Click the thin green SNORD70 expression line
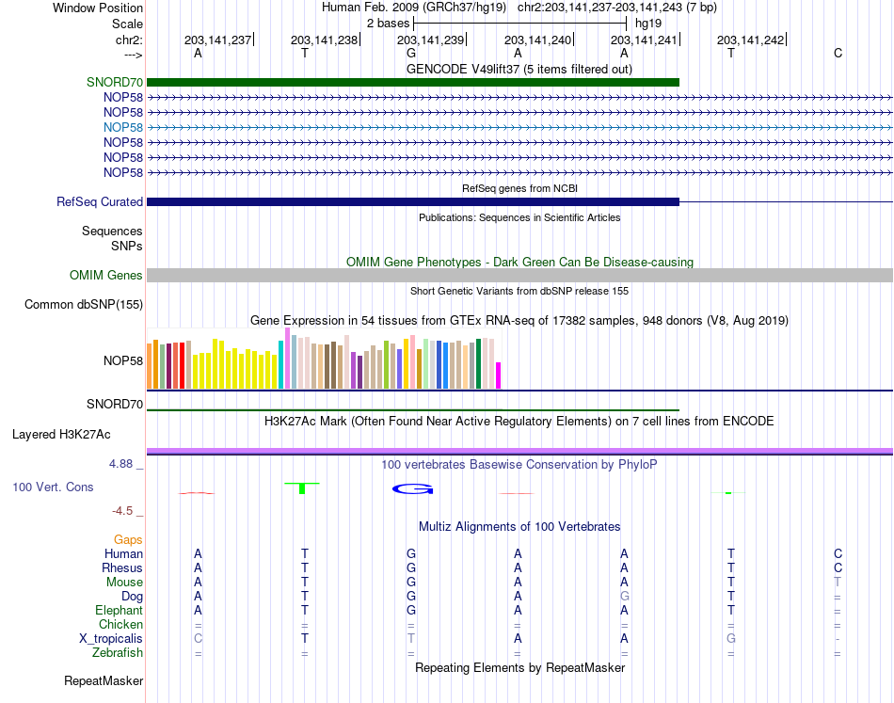The image size is (894, 703). click(413, 410)
